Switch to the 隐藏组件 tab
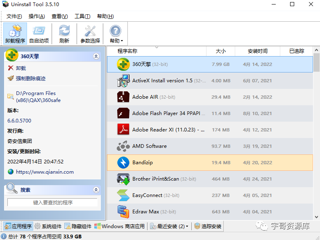The width and height of the screenshot is (320, 240). [78, 226]
